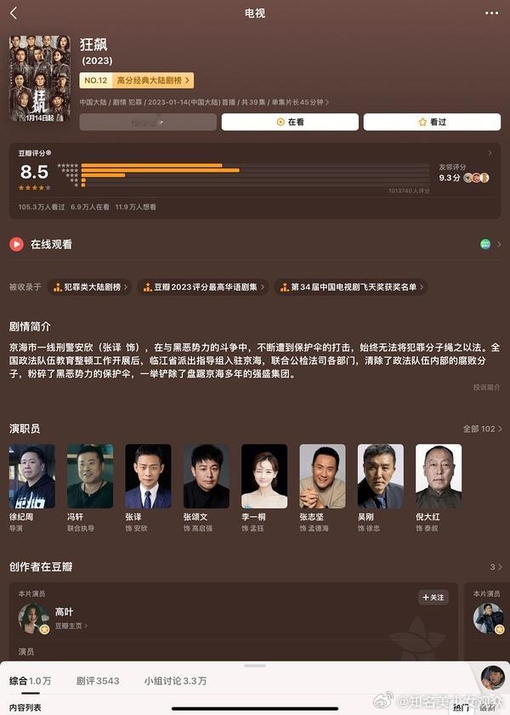Switch to the 小组讨论 3.3万 tab

coord(175,681)
